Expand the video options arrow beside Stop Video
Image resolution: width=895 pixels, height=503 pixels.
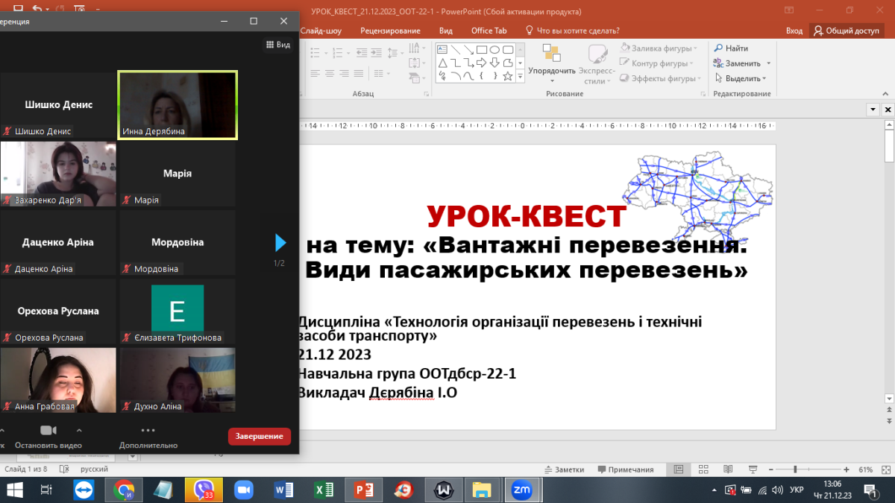pos(78,430)
